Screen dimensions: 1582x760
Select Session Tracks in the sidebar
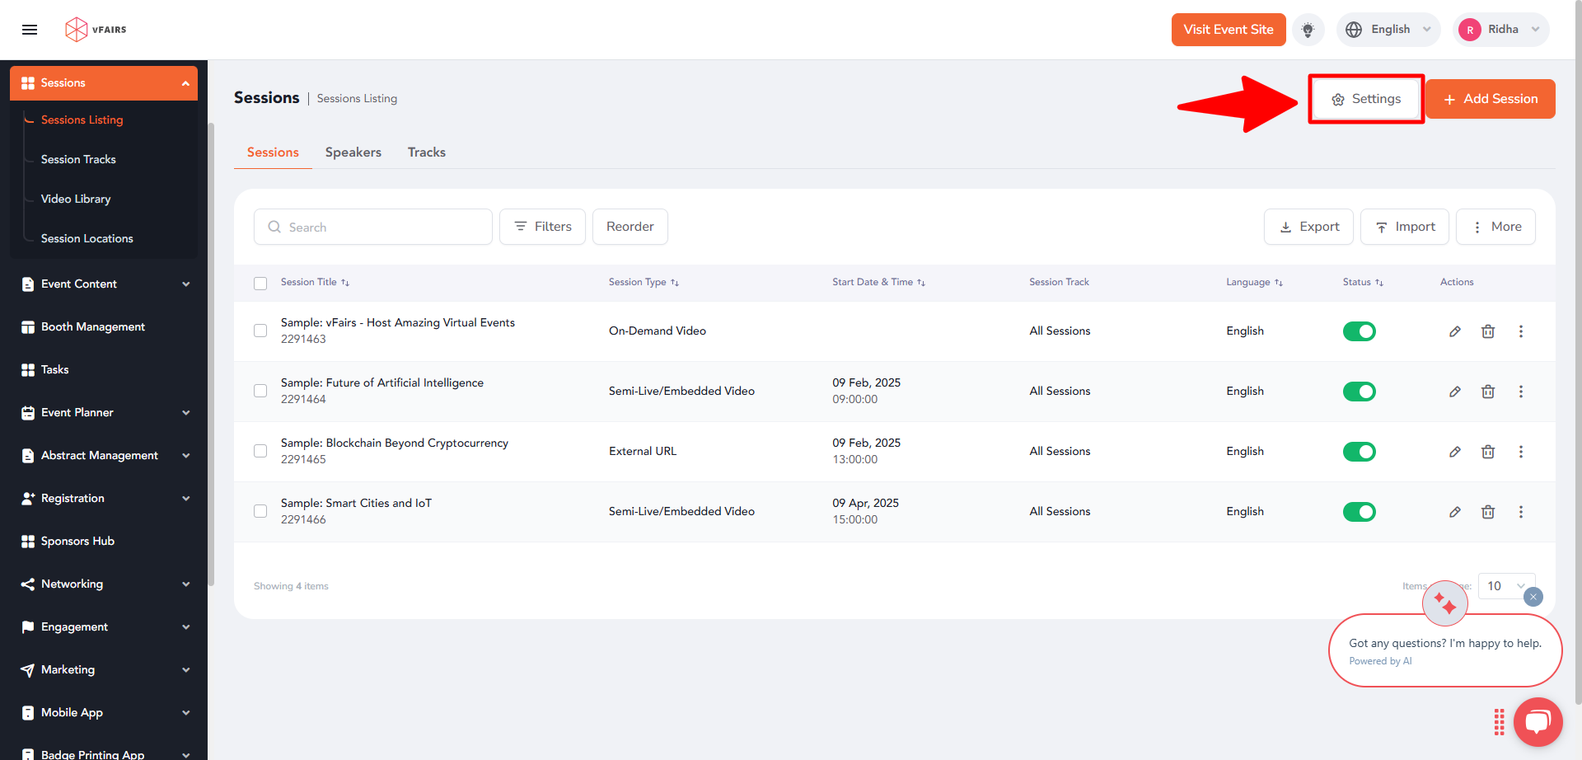78,159
